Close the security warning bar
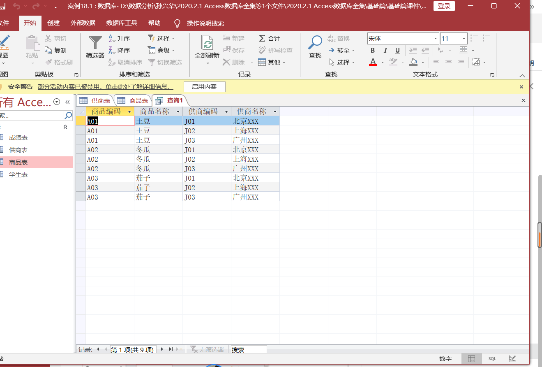The width and height of the screenshot is (542, 367). click(521, 87)
